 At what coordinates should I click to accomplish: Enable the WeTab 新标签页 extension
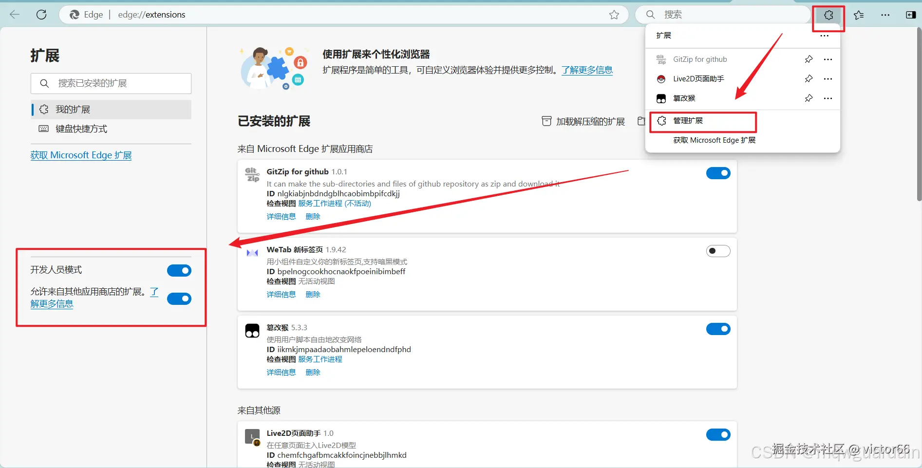coord(718,251)
